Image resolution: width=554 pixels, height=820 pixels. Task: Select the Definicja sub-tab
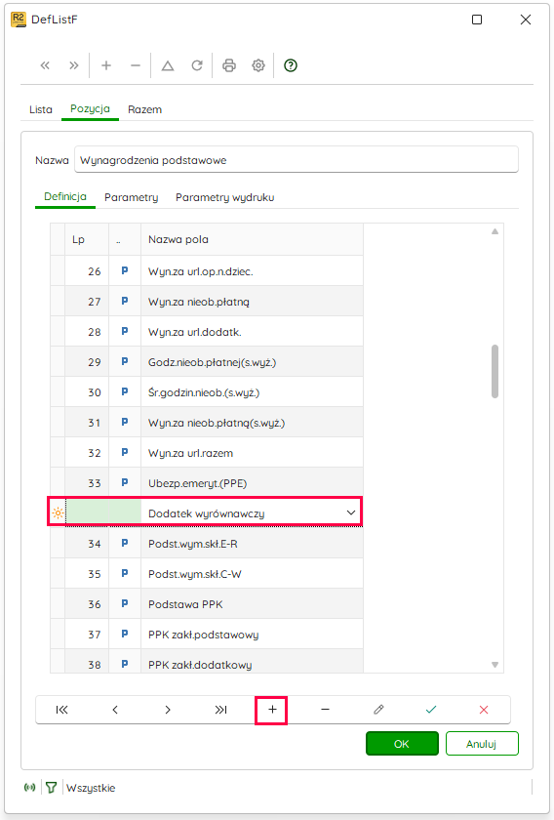coord(65,196)
